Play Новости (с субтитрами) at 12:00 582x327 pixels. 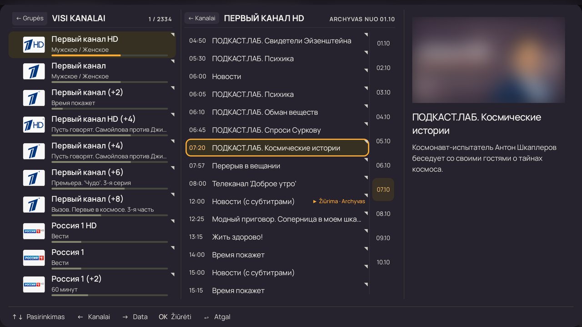click(277, 201)
